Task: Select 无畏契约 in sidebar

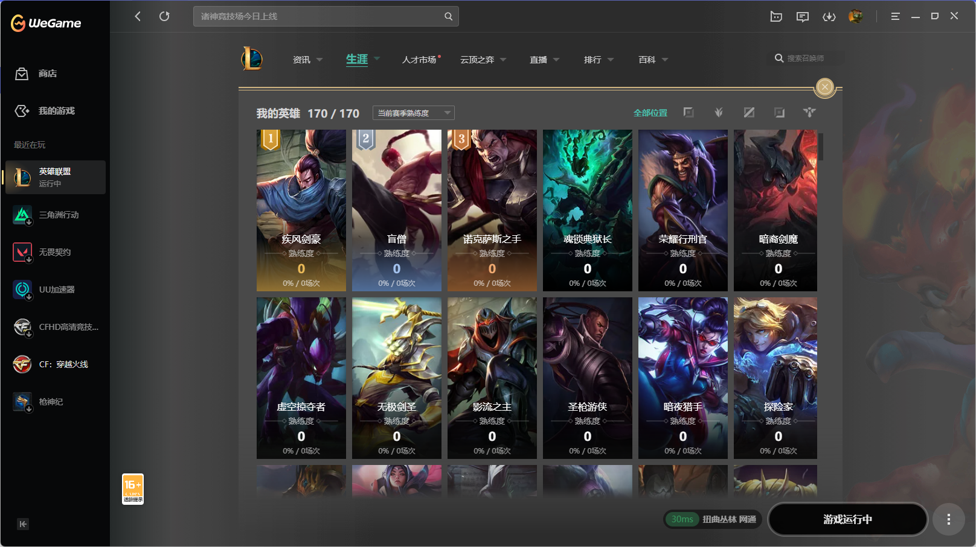Action: pyautogui.click(x=56, y=252)
